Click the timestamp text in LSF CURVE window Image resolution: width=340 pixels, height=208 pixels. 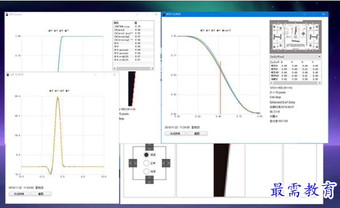(x=26, y=187)
